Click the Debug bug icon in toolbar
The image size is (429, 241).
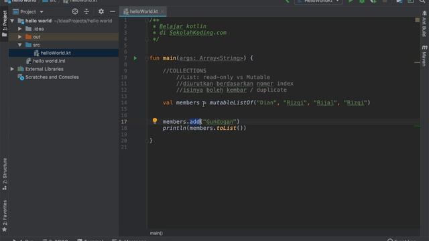click(362, 1)
